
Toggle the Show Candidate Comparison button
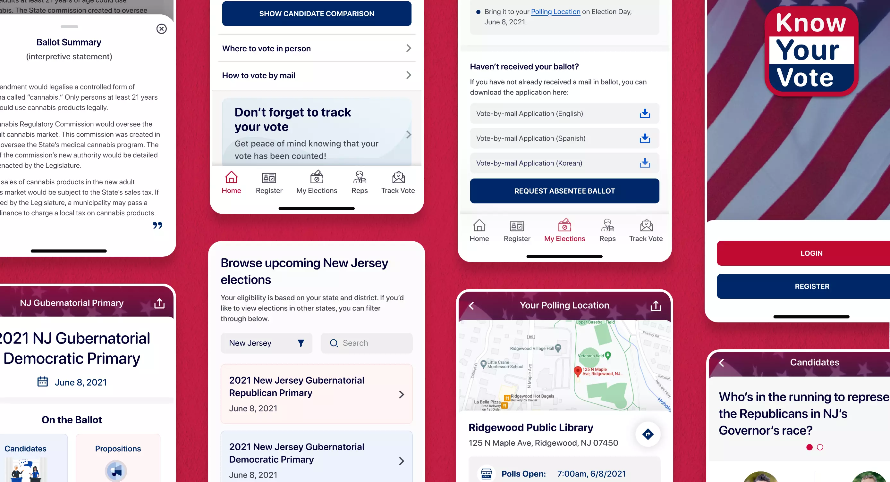point(317,13)
